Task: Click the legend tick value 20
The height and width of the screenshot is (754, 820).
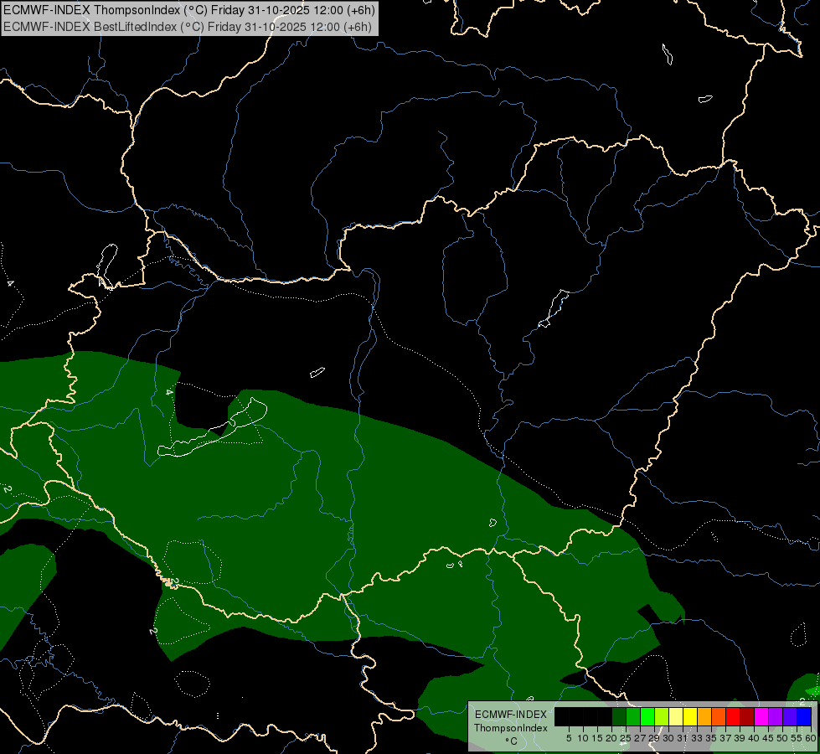Action: (x=611, y=738)
